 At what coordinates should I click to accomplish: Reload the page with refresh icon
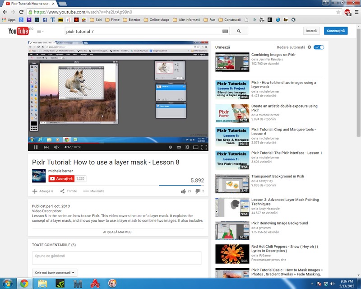[x=21, y=12]
